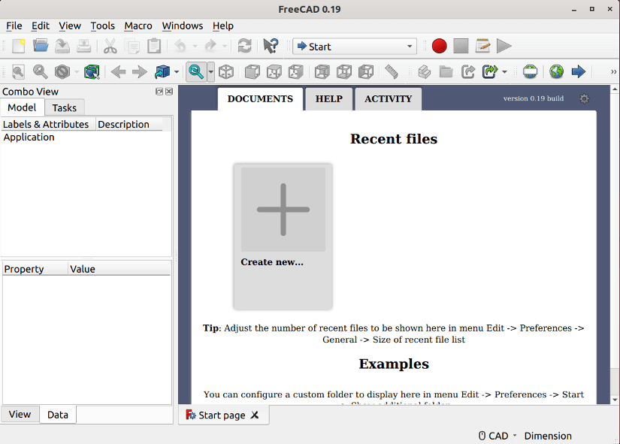Select the View property tab
The height and width of the screenshot is (444, 620).
[20, 415]
